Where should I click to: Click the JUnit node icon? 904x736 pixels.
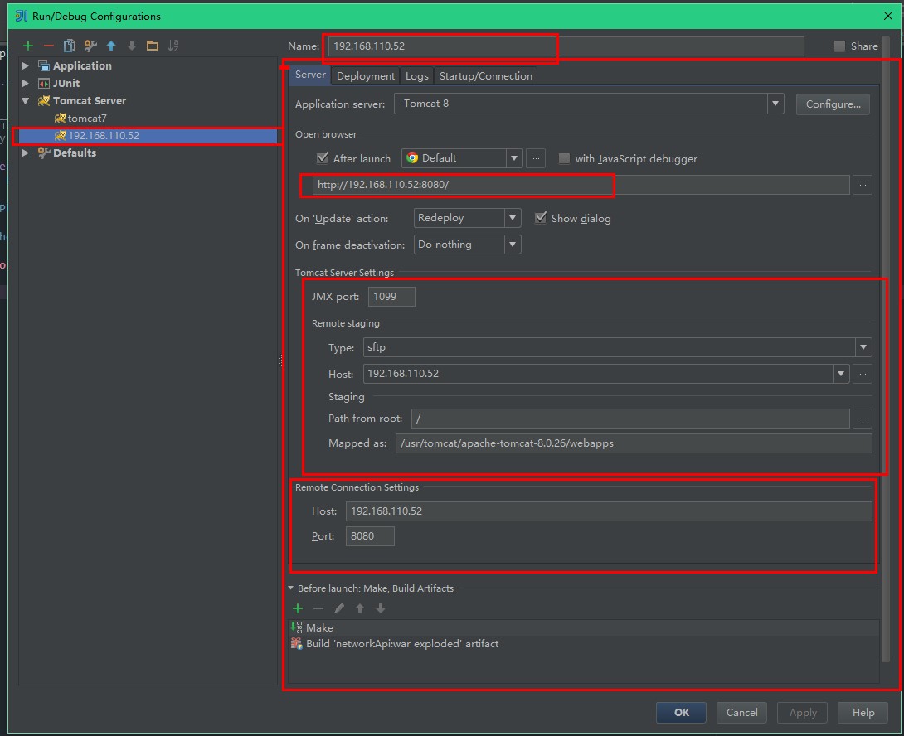tap(44, 84)
